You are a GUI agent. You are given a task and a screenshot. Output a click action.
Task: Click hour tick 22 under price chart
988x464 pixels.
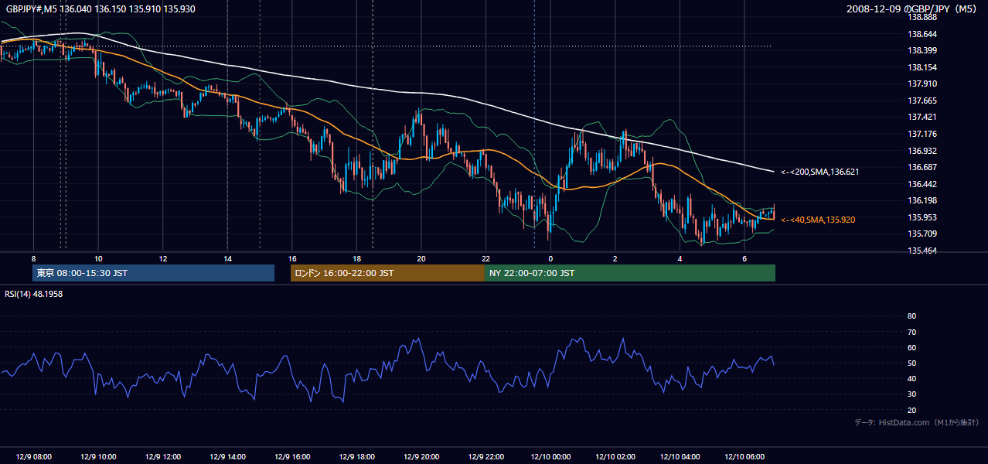point(485,258)
